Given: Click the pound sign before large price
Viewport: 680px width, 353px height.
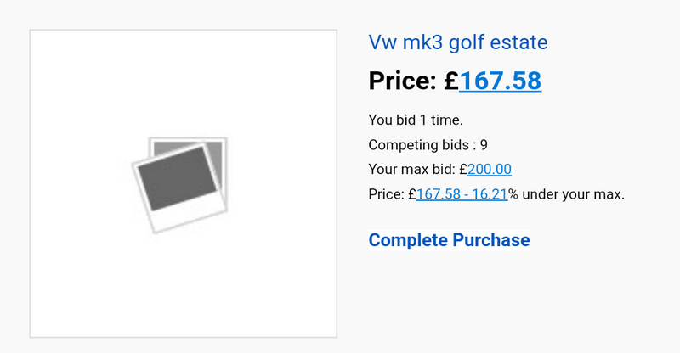Looking at the screenshot, I should click(451, 81).
